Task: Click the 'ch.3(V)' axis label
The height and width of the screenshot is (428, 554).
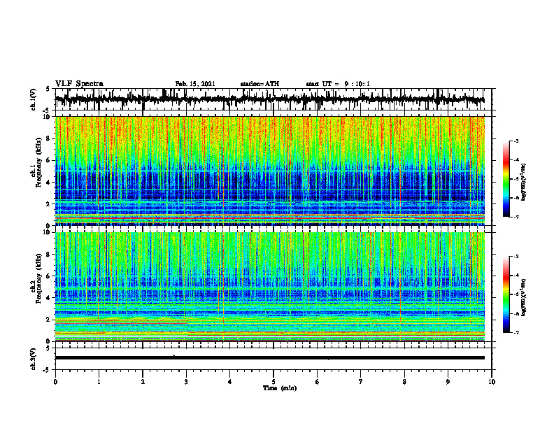Action: pos(34,359)
